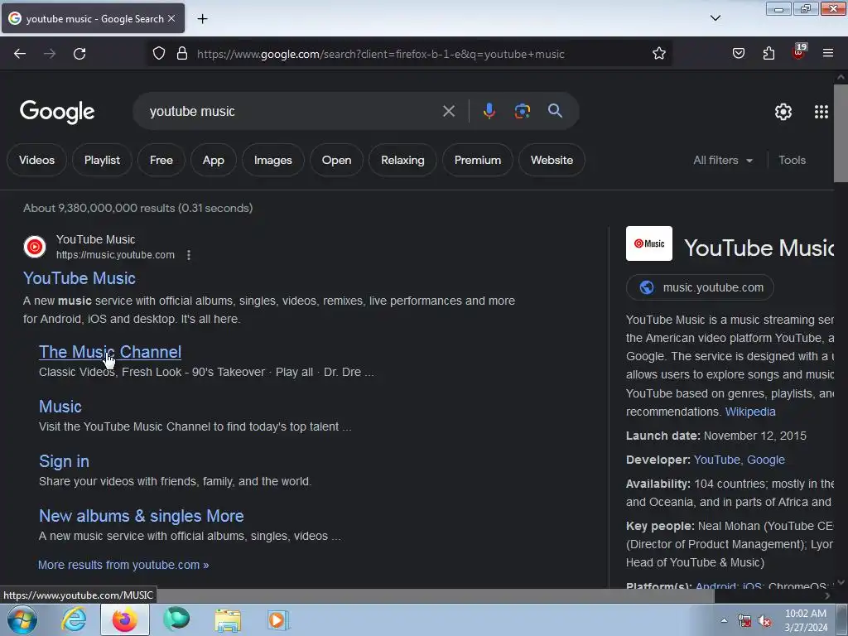
Task: Select the Relaxing filter chip
Action: coord(402,160)
